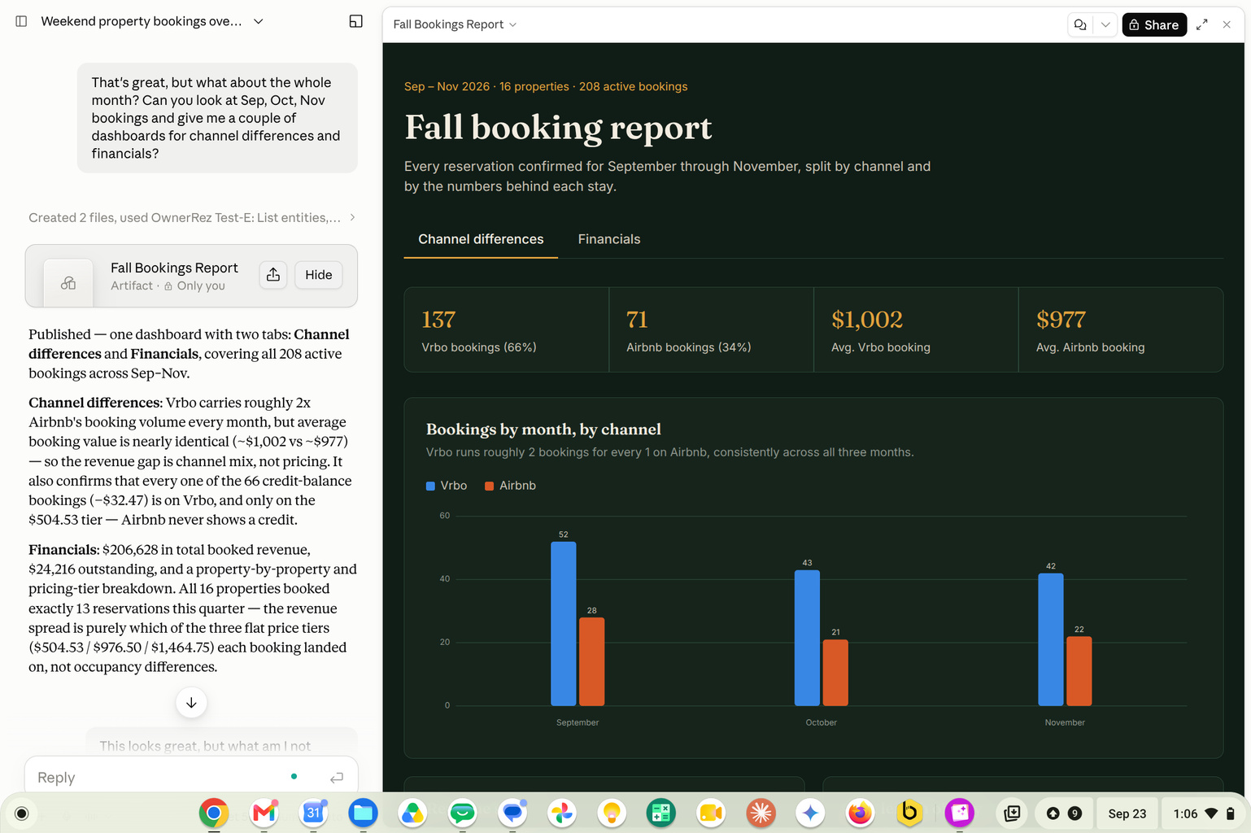Click the October Vrbo bar labeled 43
The height and width of the screenshot is (833, 1251).
pos(807,638)
